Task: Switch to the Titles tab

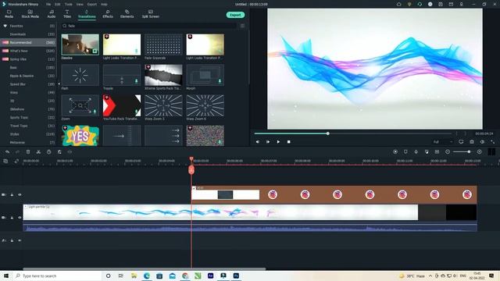Action: tap(67, 14)
